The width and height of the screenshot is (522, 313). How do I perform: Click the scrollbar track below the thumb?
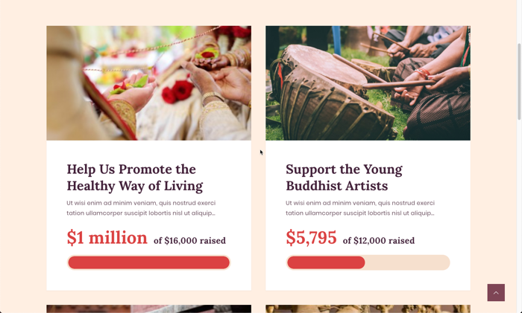[519, 216]
